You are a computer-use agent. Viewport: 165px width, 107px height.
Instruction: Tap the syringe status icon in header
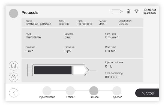117,11
